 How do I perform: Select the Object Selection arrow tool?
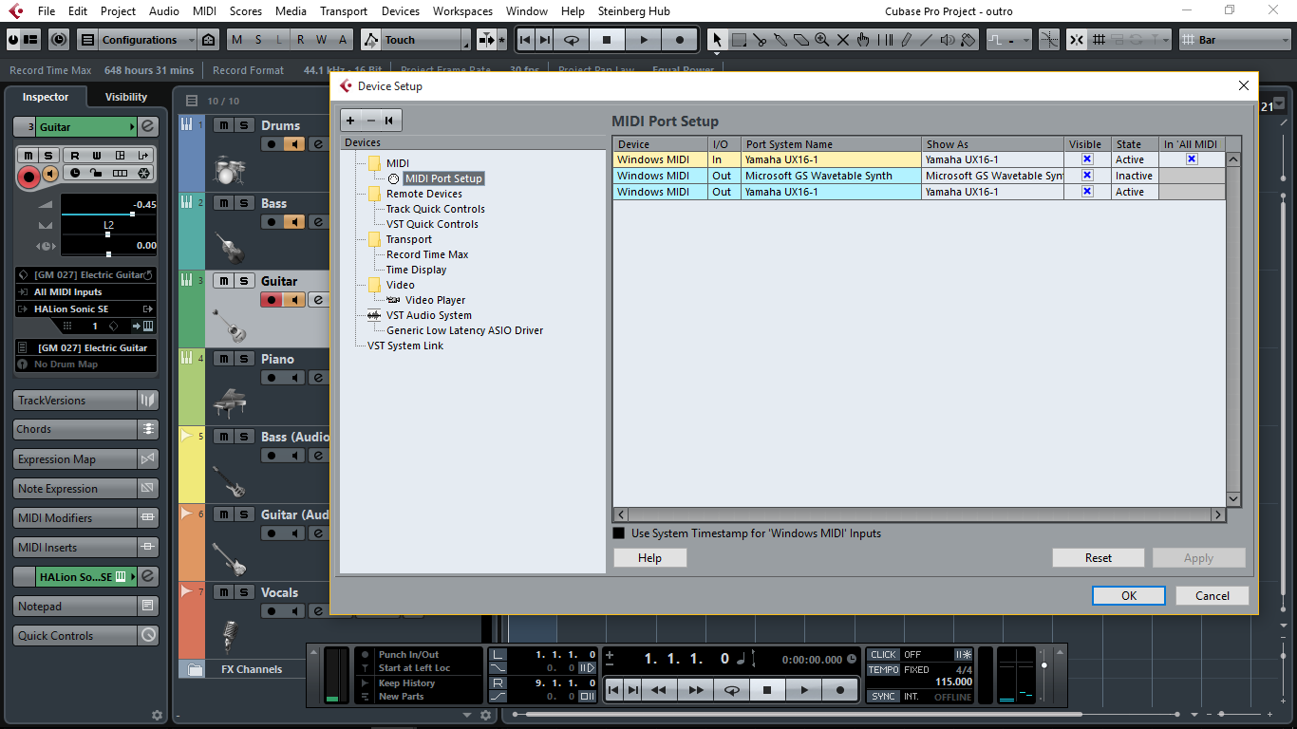(x=717, y=40)
